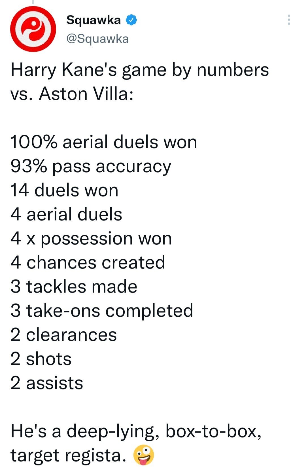
Task: Open the three-dot more options menu
Action: point(289,20)
